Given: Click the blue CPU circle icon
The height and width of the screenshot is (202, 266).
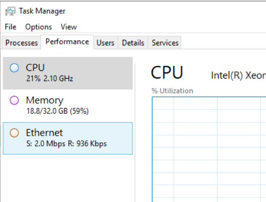Looking at the screenshot, I should pos(14,68).
